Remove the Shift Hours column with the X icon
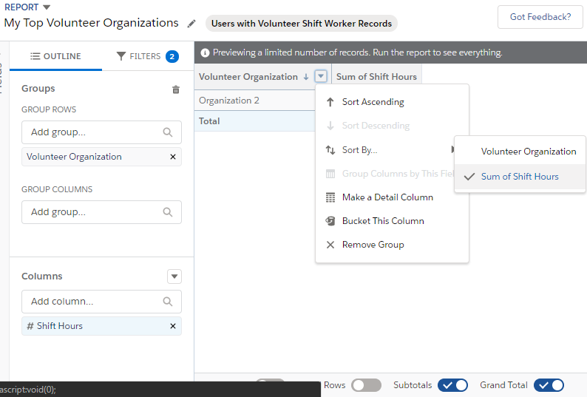 [x=173, y=326]
